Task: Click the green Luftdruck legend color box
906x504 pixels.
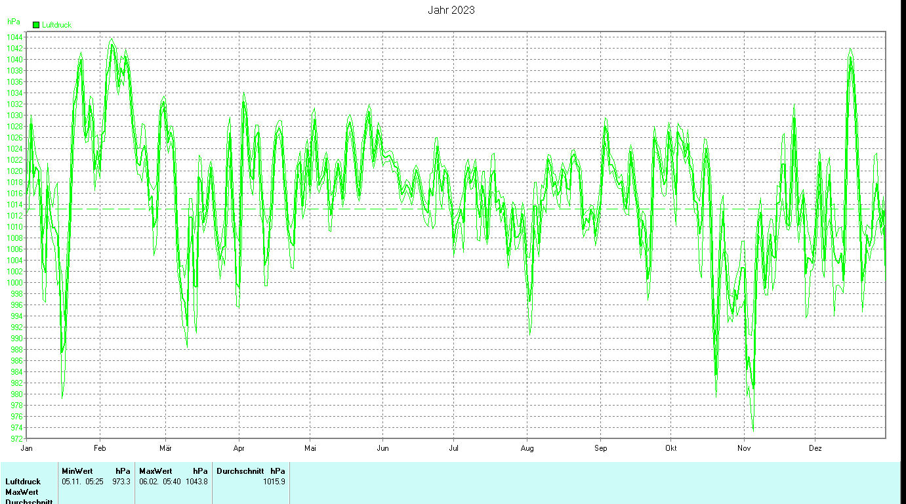Action: pos(36,25)
